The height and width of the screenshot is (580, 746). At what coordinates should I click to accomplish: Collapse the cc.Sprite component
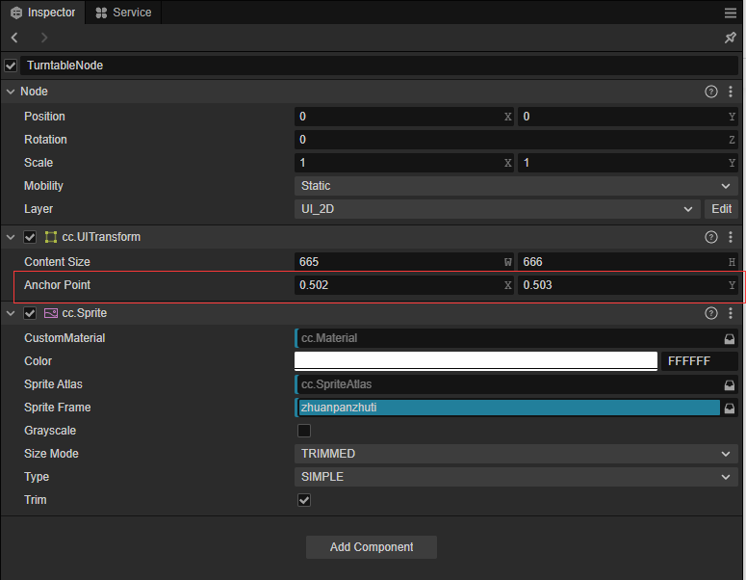(x=11, y=313)
